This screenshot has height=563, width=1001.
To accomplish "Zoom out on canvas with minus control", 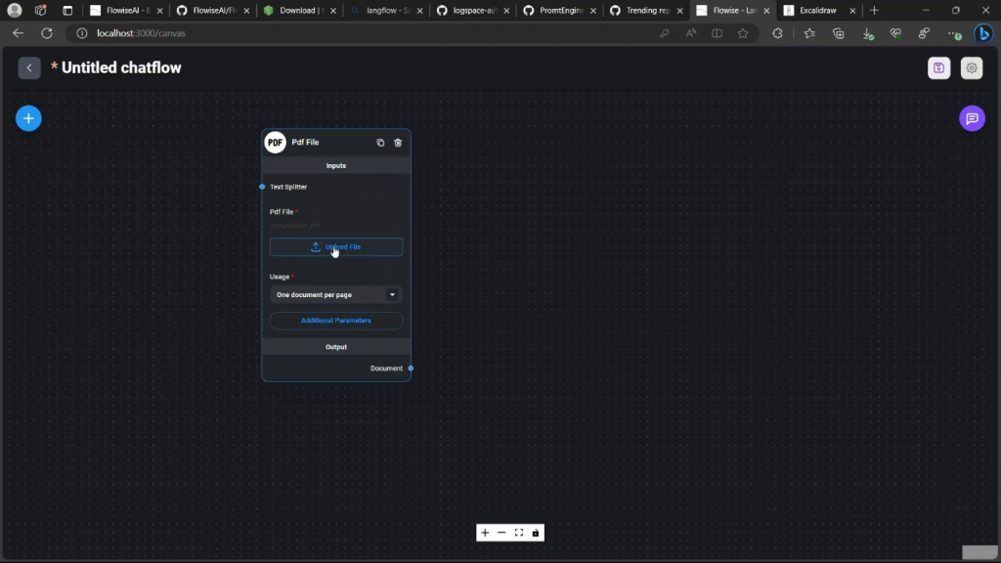I will 501,533.
